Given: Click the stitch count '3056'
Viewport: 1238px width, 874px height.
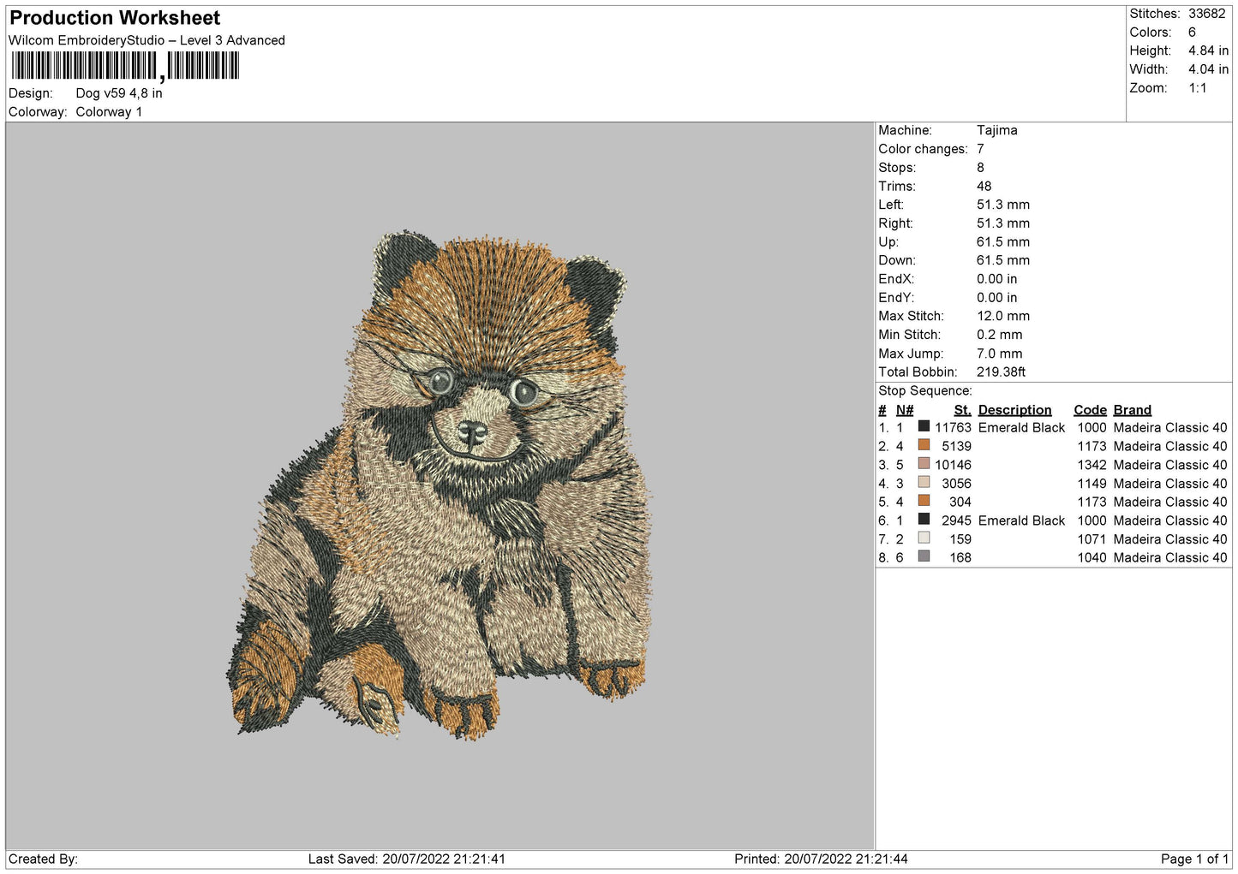Looking at the screenshot, I should pos(956,484).
